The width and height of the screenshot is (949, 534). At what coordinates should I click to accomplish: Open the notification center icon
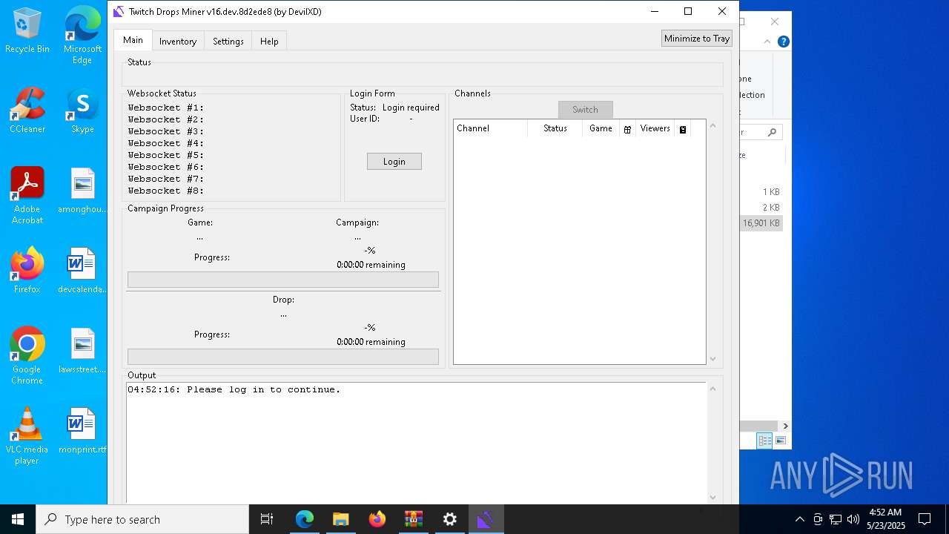tap(925, 519)
